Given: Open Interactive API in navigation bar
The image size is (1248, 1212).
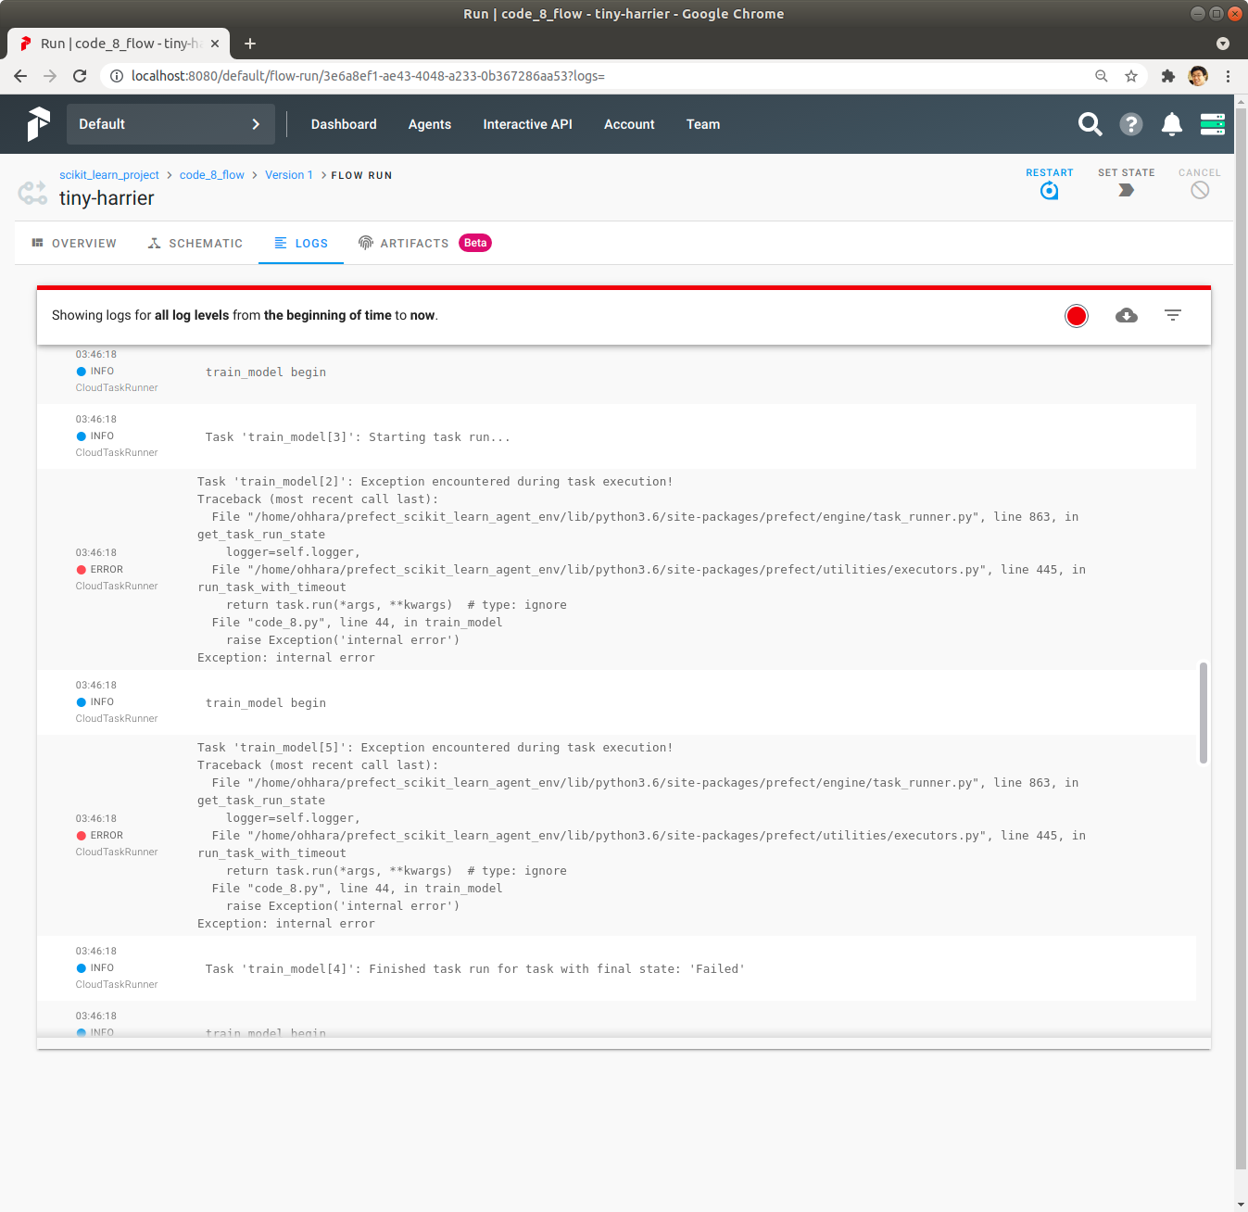Looking at the screenshot, I should pos(527,124).
